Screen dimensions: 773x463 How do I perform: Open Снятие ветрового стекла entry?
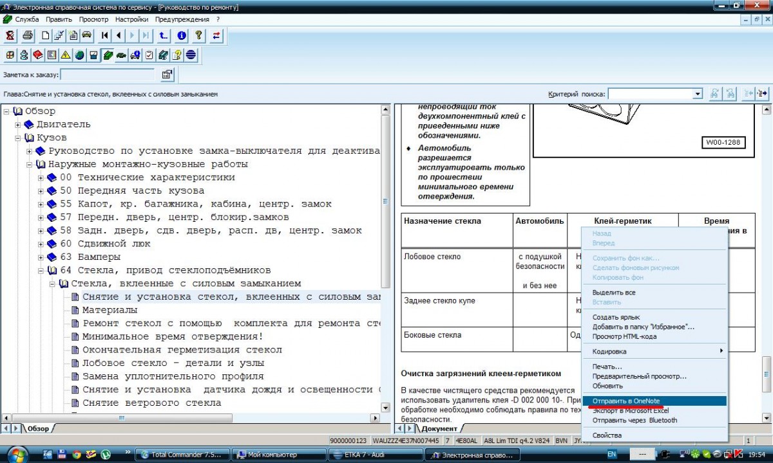click(x=152, y=403)
